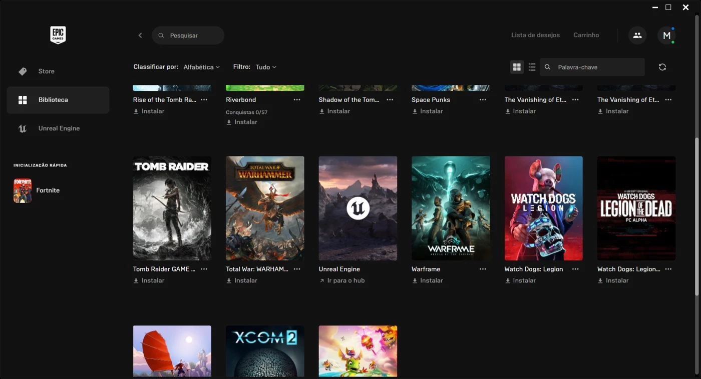
Task: Click the Space Punks title
Action: (431, 100)
